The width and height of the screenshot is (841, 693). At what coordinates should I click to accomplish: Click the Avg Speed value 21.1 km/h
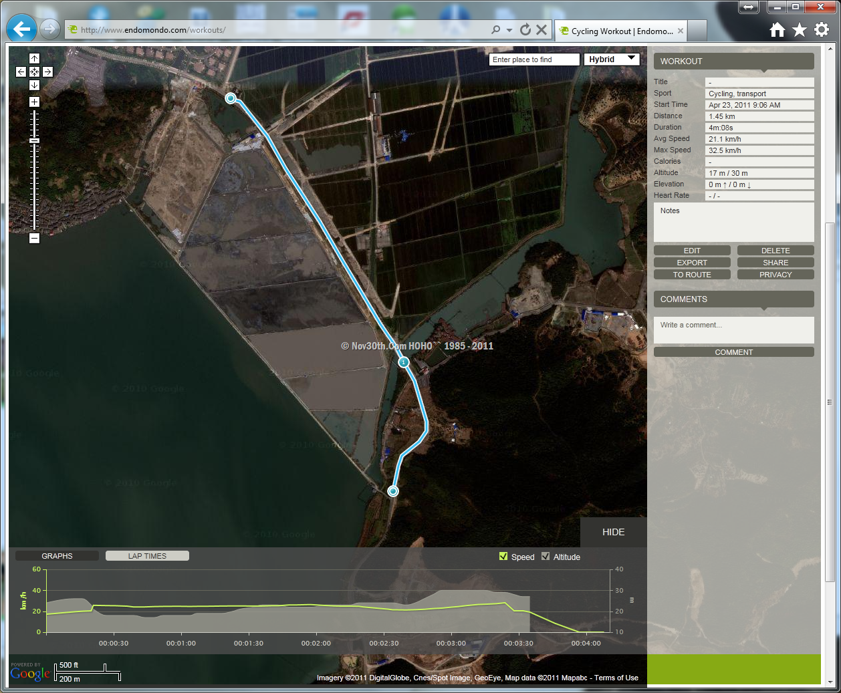point(759,139)
